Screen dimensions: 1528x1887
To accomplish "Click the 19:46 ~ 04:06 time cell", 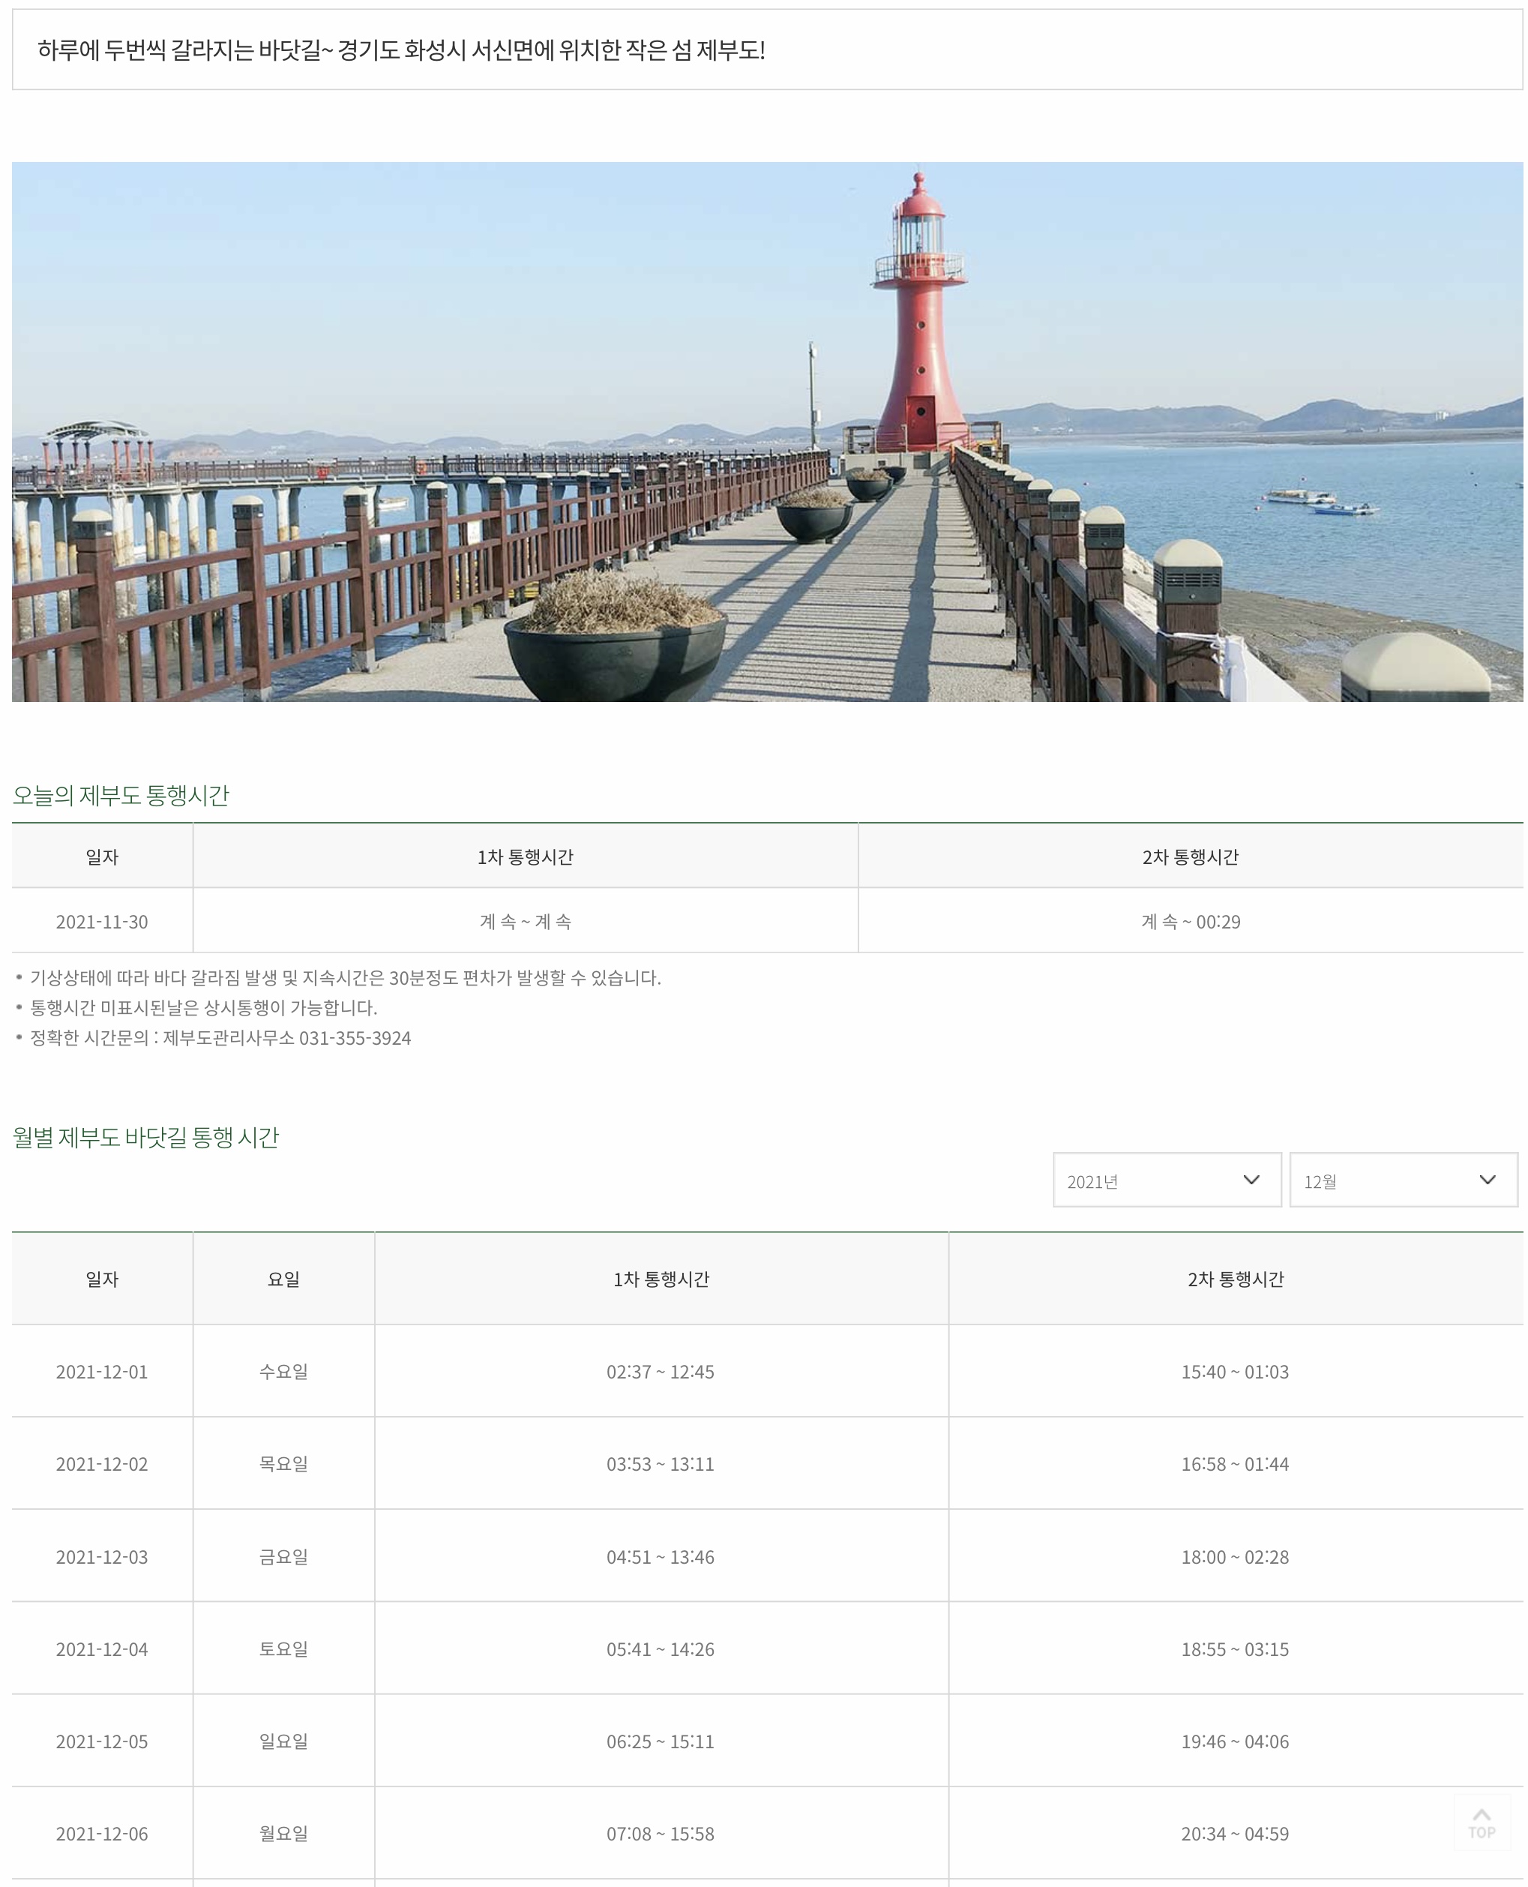I will click(1234, 1741).
